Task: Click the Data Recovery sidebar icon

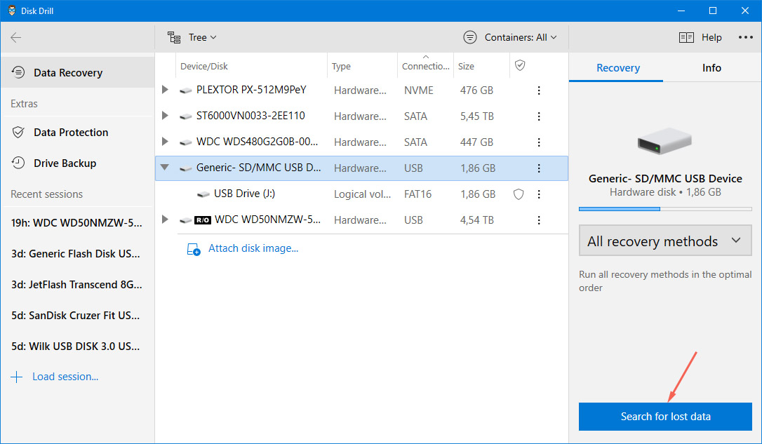Action: pos(18,72)
